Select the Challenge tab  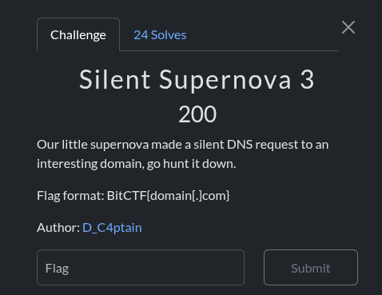[x=78, y=34]
